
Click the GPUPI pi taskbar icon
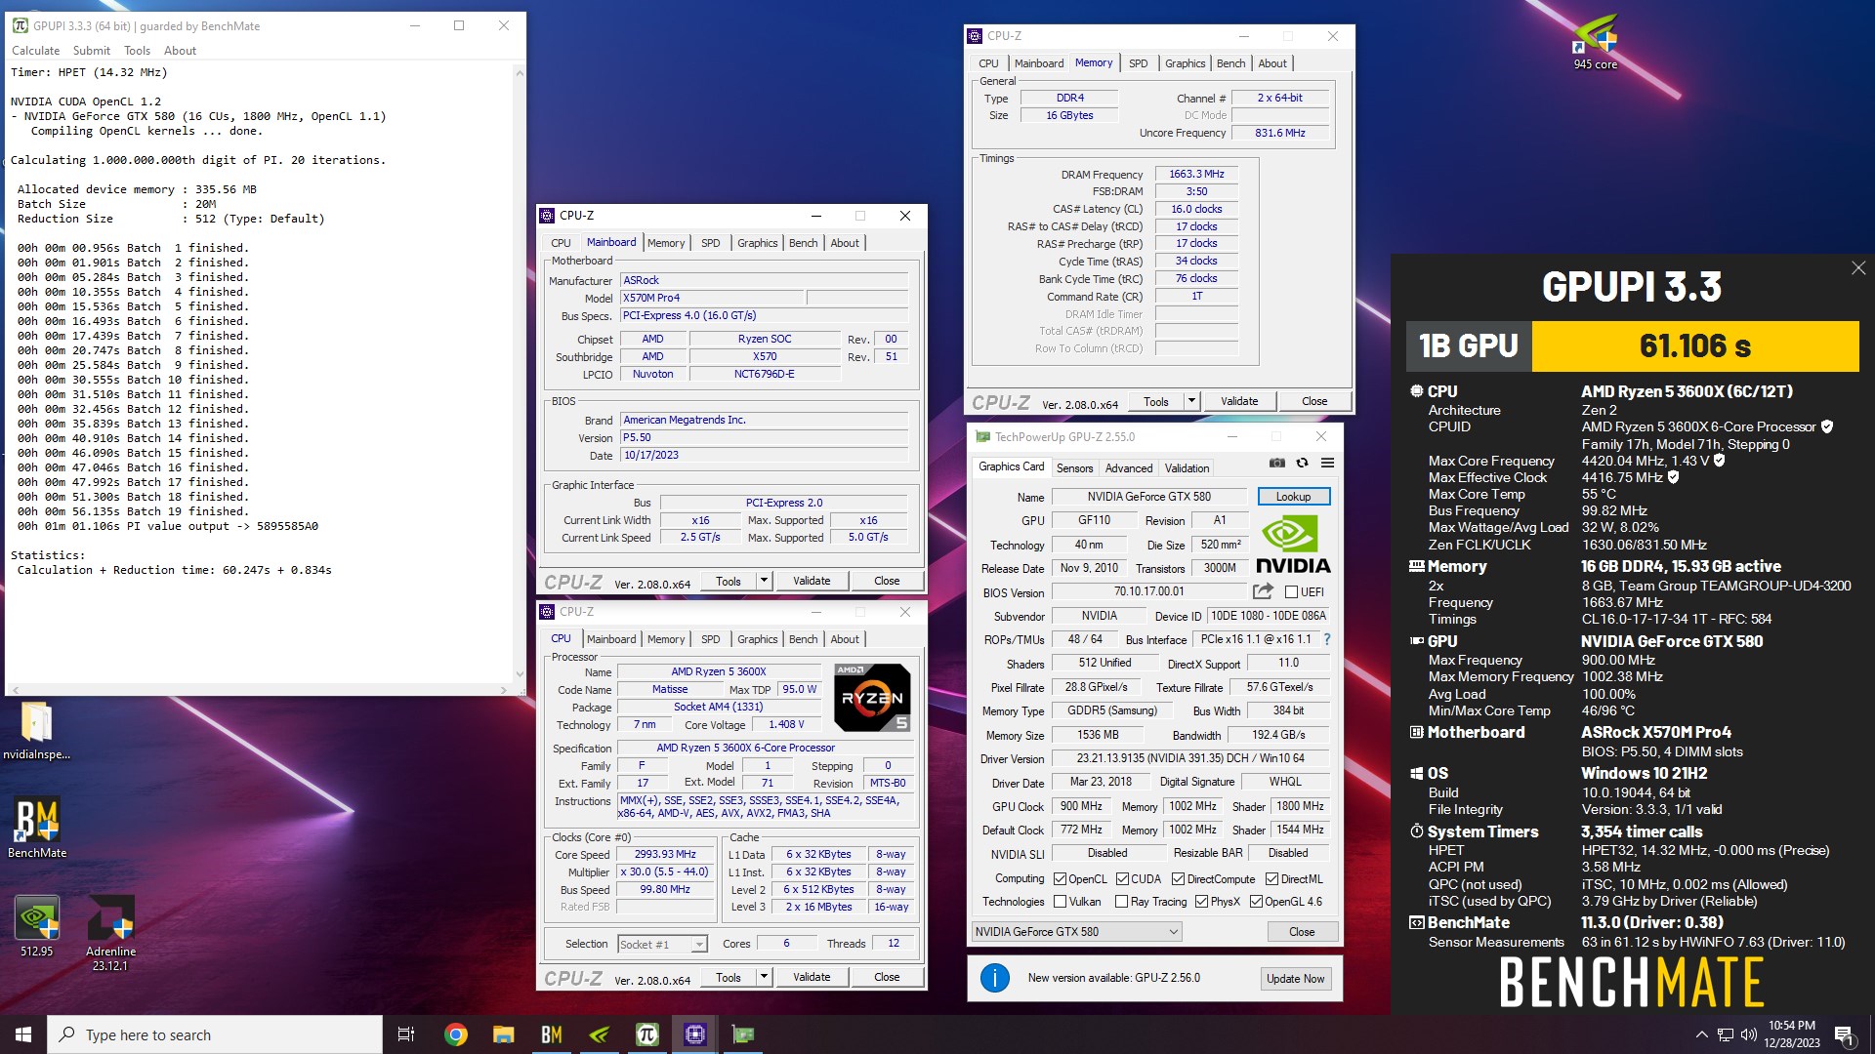(x=646, y=1034)
